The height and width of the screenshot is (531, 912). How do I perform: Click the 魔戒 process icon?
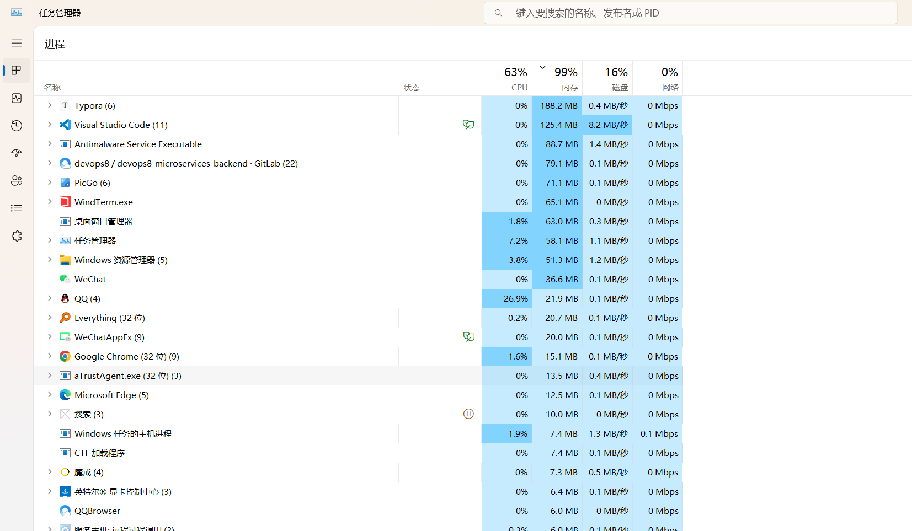pos(65,472)
